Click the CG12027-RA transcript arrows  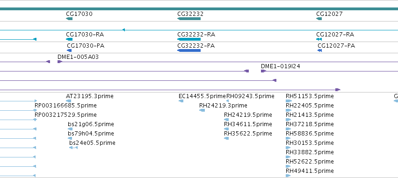click(319, 39)
